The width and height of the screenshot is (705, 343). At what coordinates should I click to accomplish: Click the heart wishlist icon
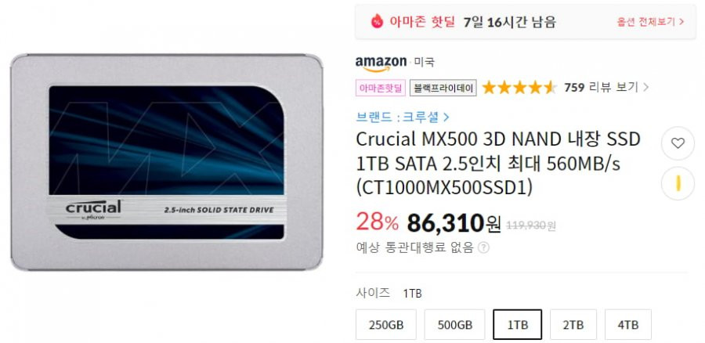tap(678, 143)
